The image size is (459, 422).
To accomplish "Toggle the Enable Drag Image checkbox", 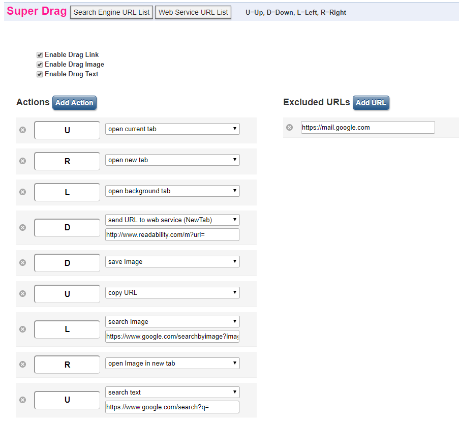I will pyautogui.click(x=40, y=65).
